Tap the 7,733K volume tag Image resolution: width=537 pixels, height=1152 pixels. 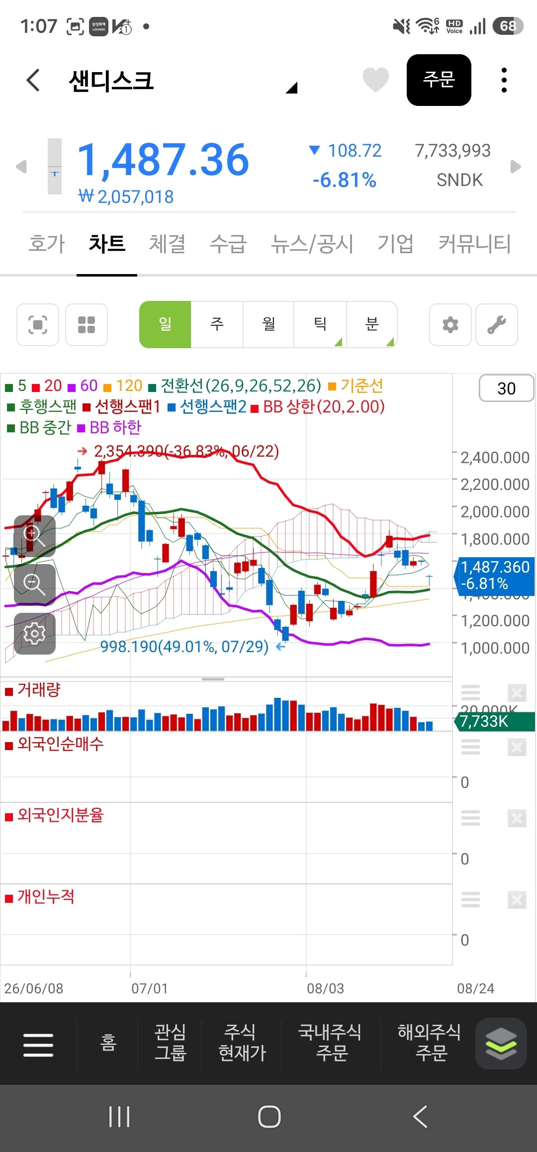pos(494,721)
